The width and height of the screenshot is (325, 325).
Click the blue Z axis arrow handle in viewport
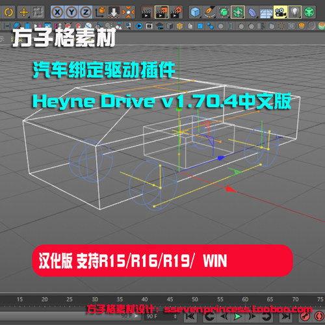pyautogui.click(x=221, y=158)
